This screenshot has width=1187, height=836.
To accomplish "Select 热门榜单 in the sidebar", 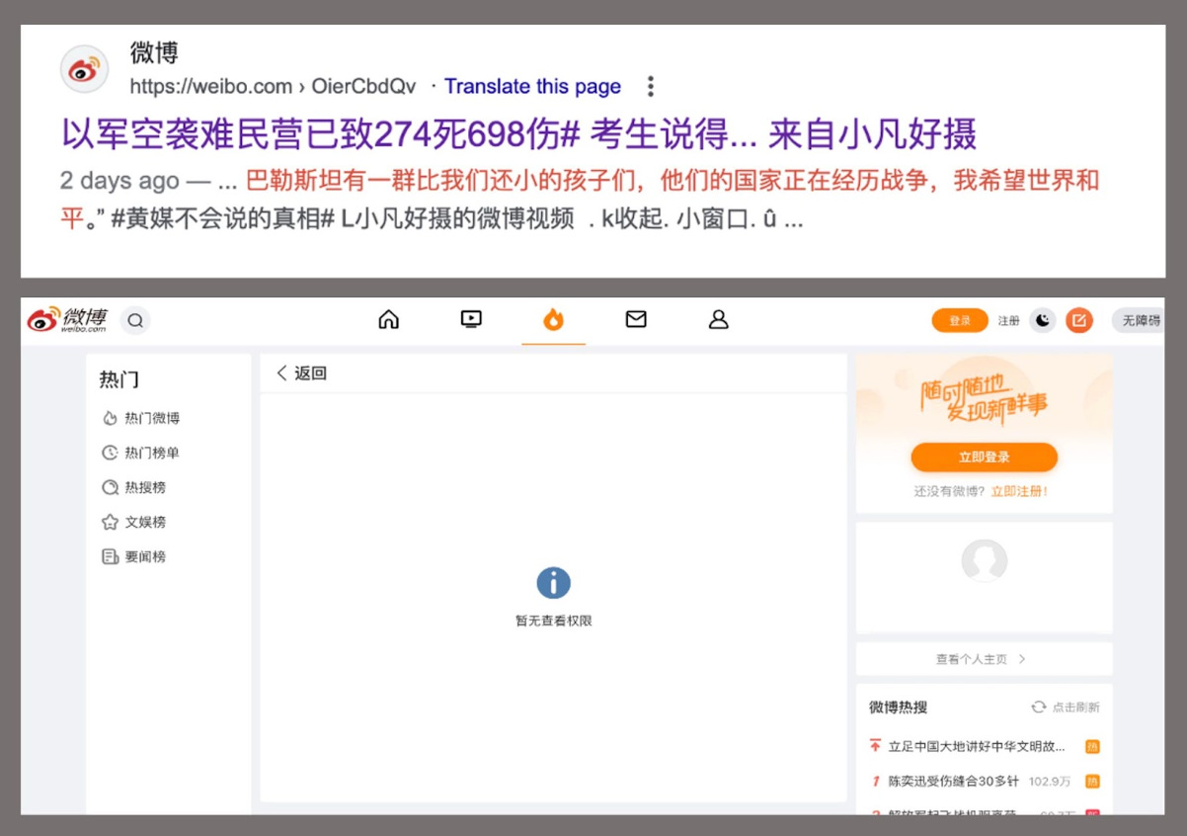I will 141,453.
